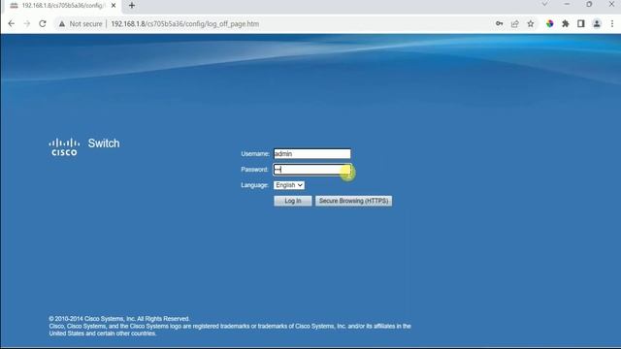Click the Not secure warning icon
This screenshot has width=621, height=349.
pyautogui.click(x=62, y=24)
